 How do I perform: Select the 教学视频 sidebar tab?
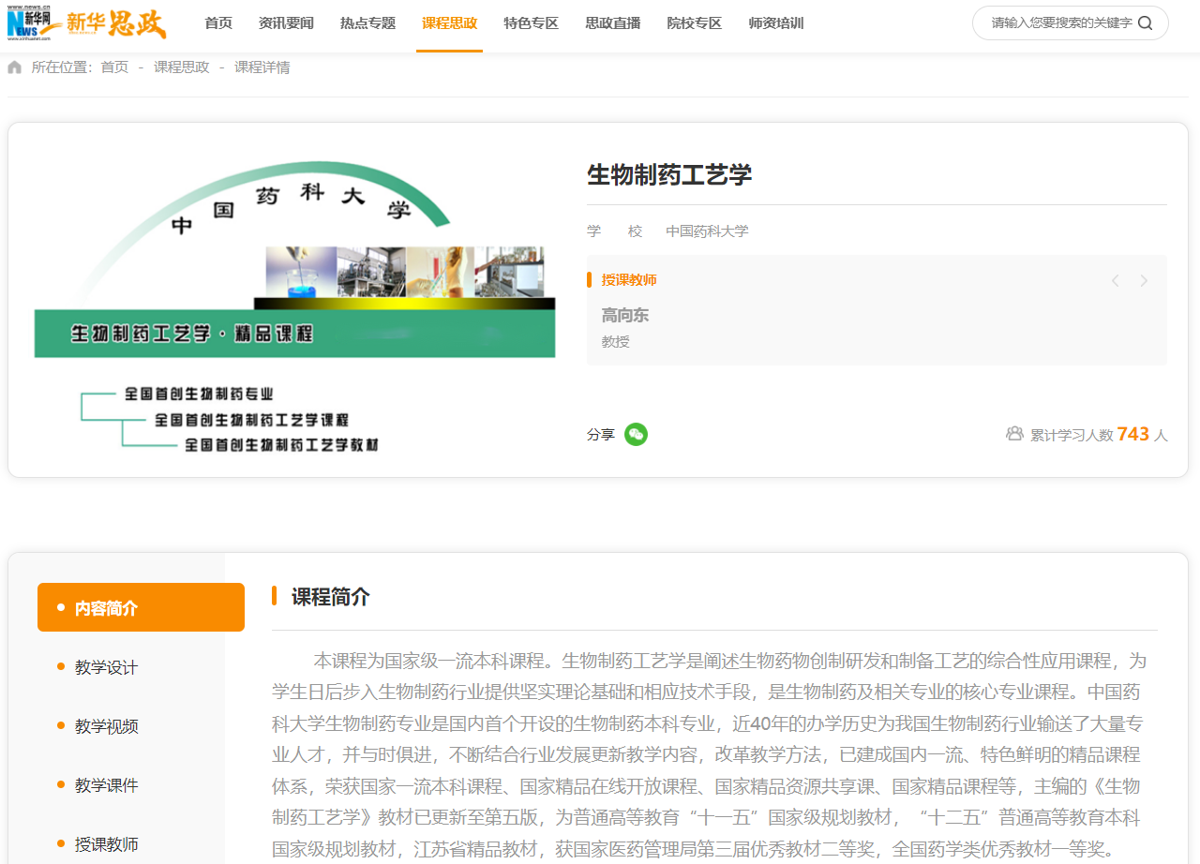pyautogui.click(x=107, y=726)
